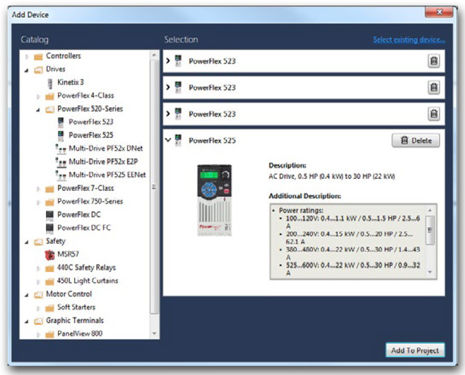Collapse the Motor Control catalog node
Screen dimensions: 465x375
click(27, 295)
